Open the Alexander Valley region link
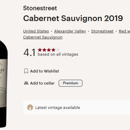Screen dimensions: 130x130 [x=70, y=31]
